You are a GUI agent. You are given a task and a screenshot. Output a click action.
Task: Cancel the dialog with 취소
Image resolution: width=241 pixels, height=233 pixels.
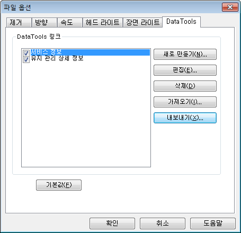(x=163, y=223)
